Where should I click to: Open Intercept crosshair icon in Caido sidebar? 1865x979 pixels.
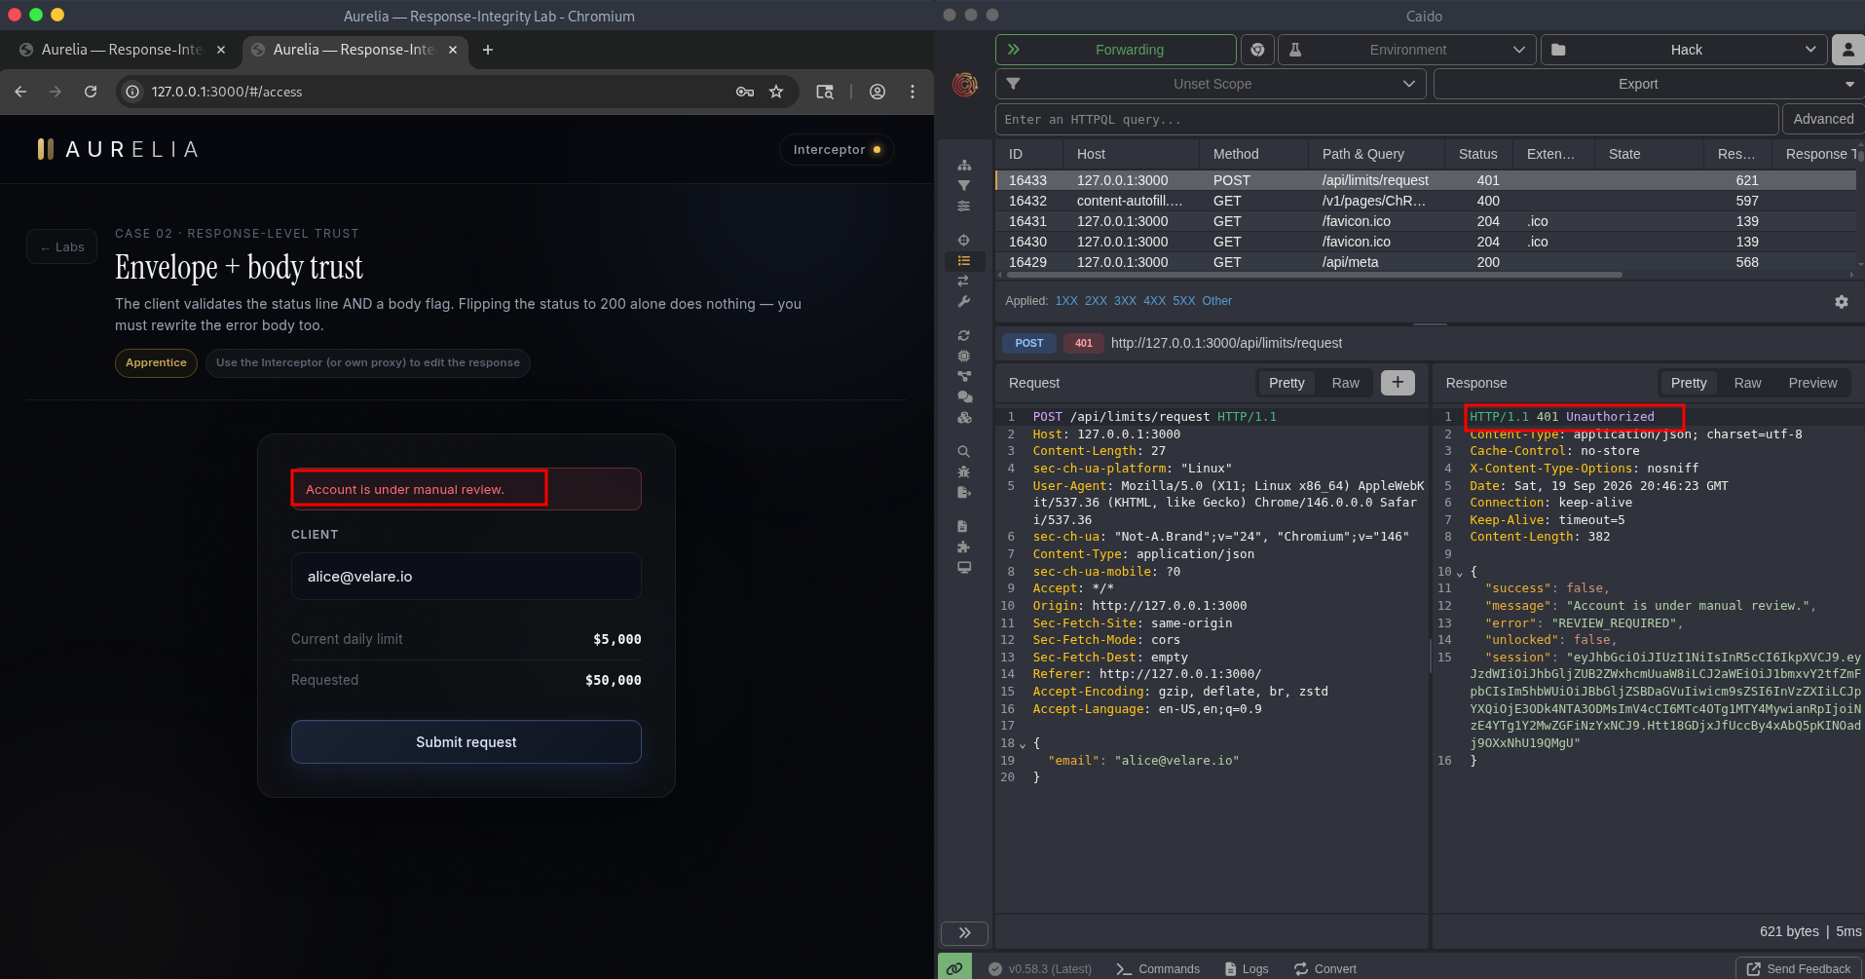pyautogui.click(x=964, y=240)
